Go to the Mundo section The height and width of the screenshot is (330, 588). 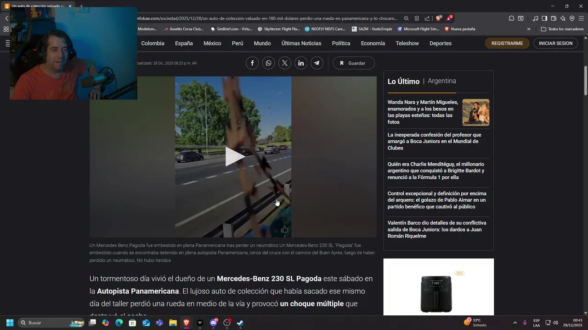click(262, 43)
